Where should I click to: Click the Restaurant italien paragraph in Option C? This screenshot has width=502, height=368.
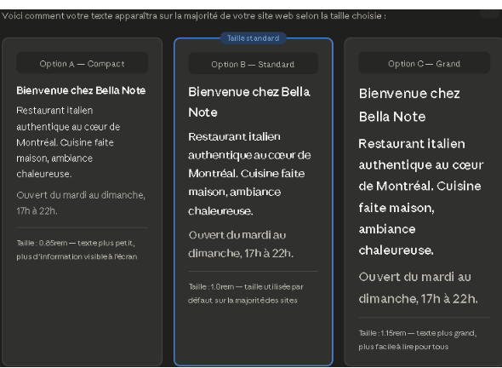(421, 197)
